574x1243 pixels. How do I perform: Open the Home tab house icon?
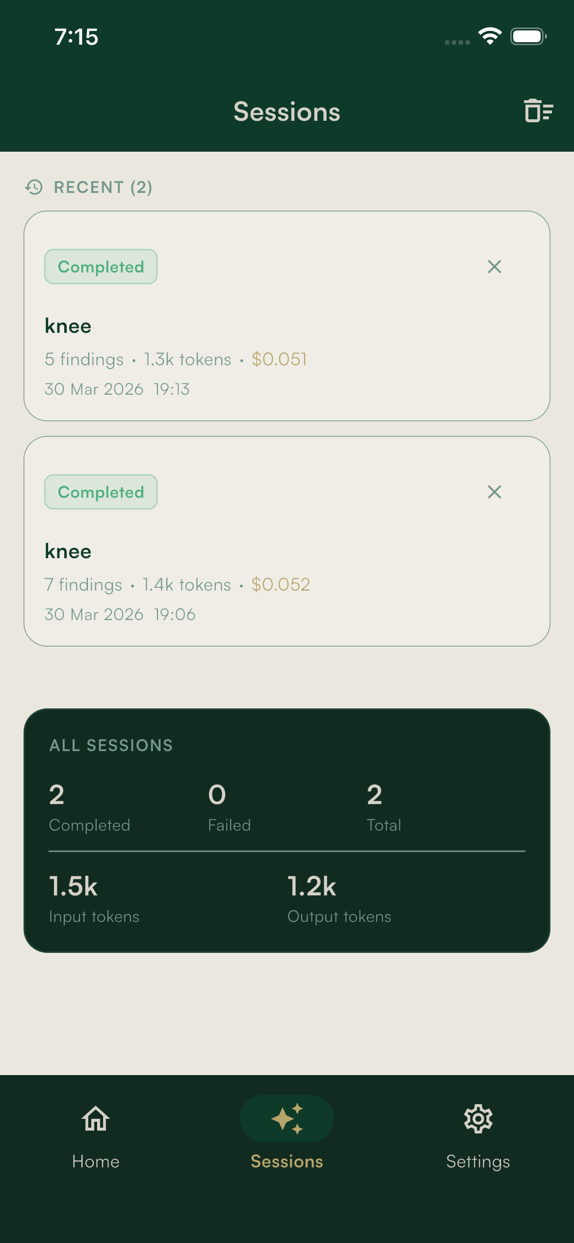tap(96, 1119)
